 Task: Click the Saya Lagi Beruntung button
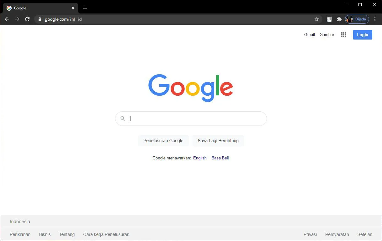[218, 140]
